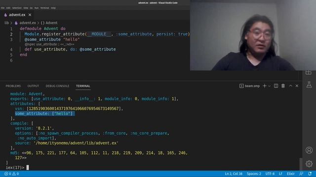This screenshot has height=177, width=316.
Task: Open the Help menu
Action: [x=53, y=8]
